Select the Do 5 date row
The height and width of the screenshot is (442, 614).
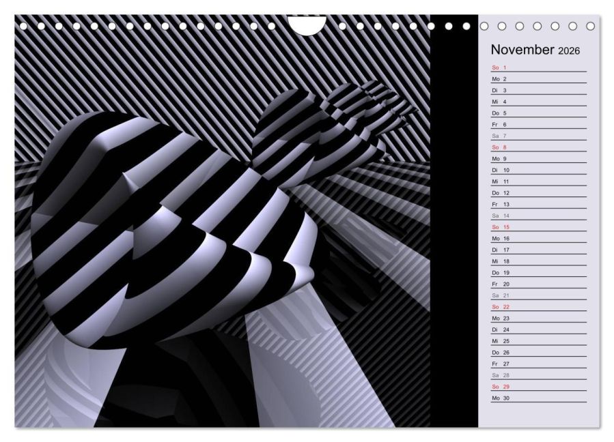539,113
